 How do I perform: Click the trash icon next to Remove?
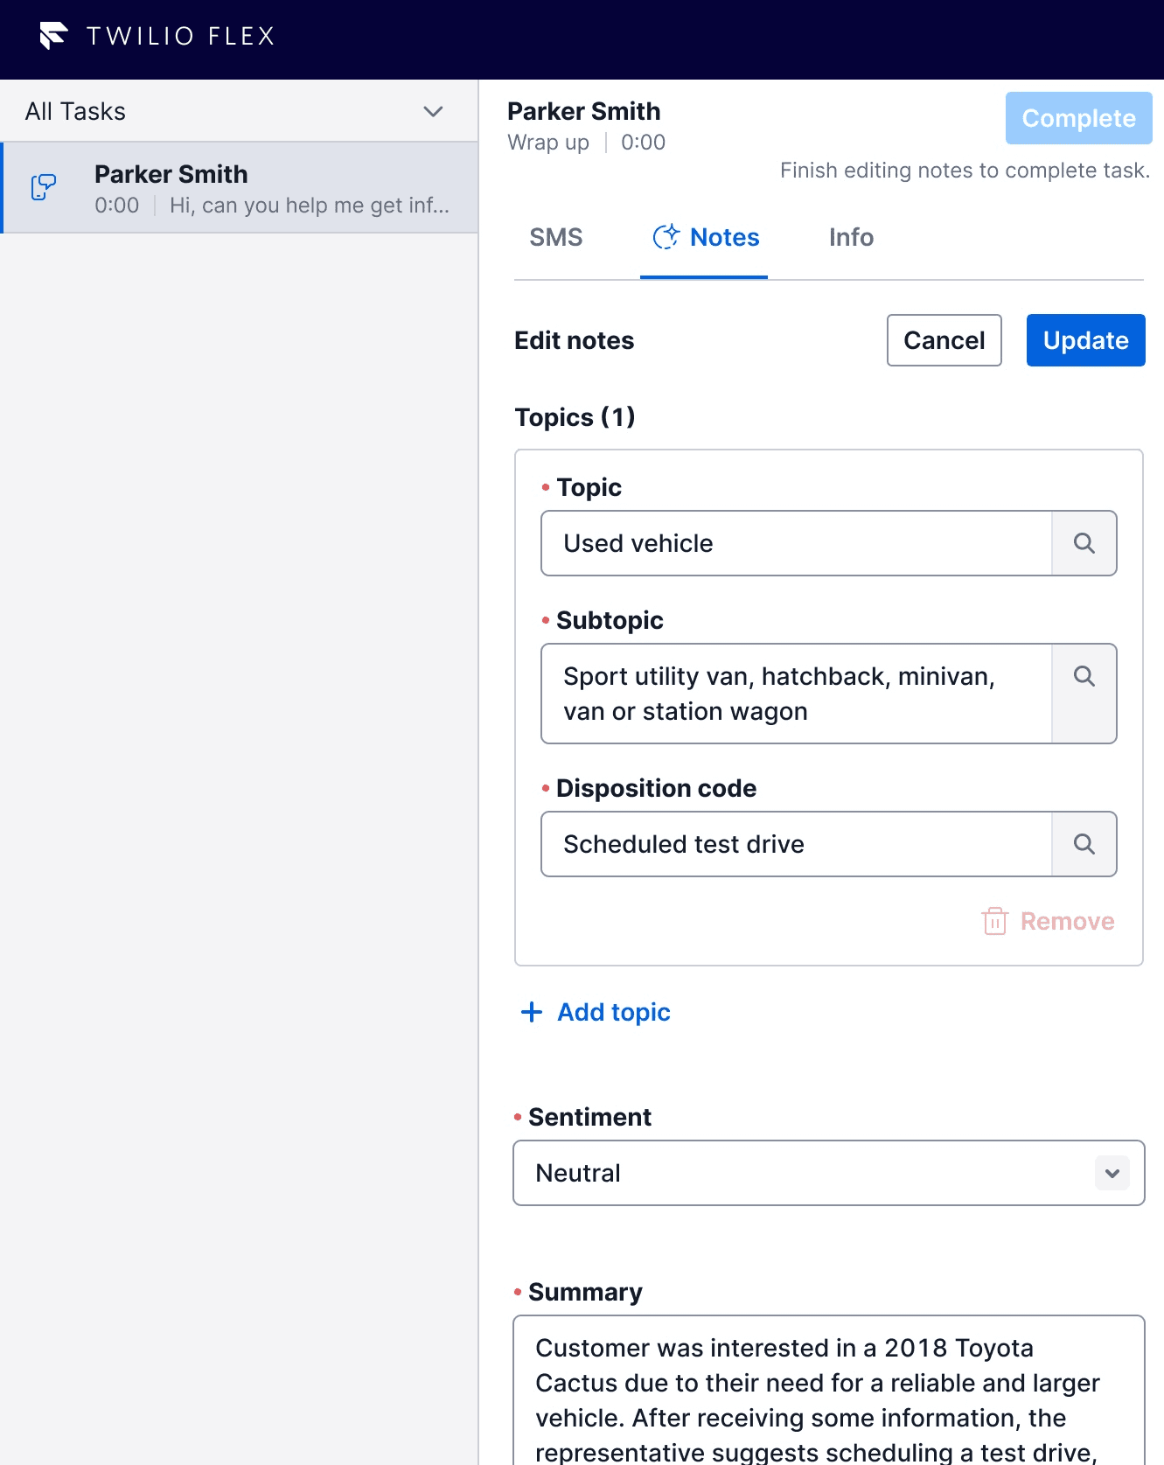[994, 921]
